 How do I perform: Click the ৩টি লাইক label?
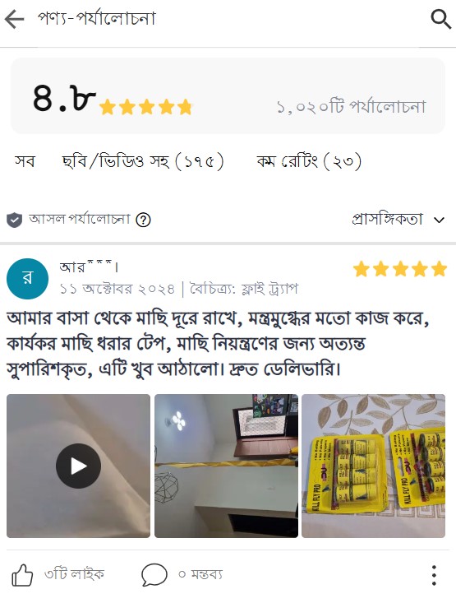pyautogui.click(x=74, y=574)
